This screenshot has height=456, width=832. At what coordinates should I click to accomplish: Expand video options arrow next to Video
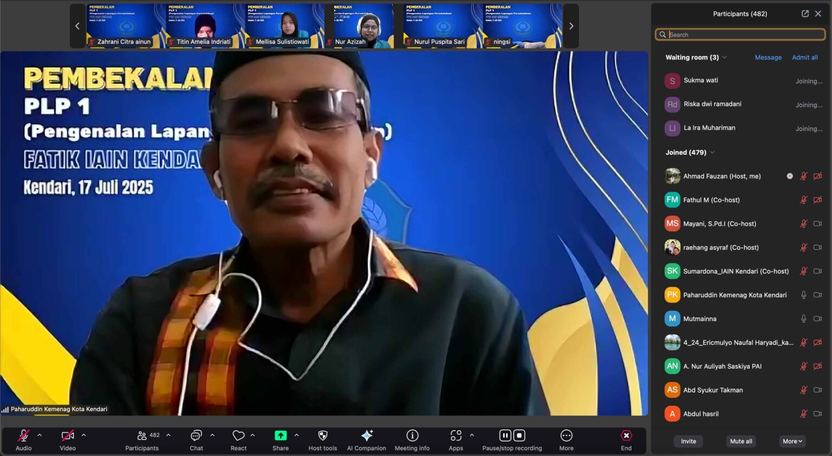pyautogui.click(x=83, y=435)
